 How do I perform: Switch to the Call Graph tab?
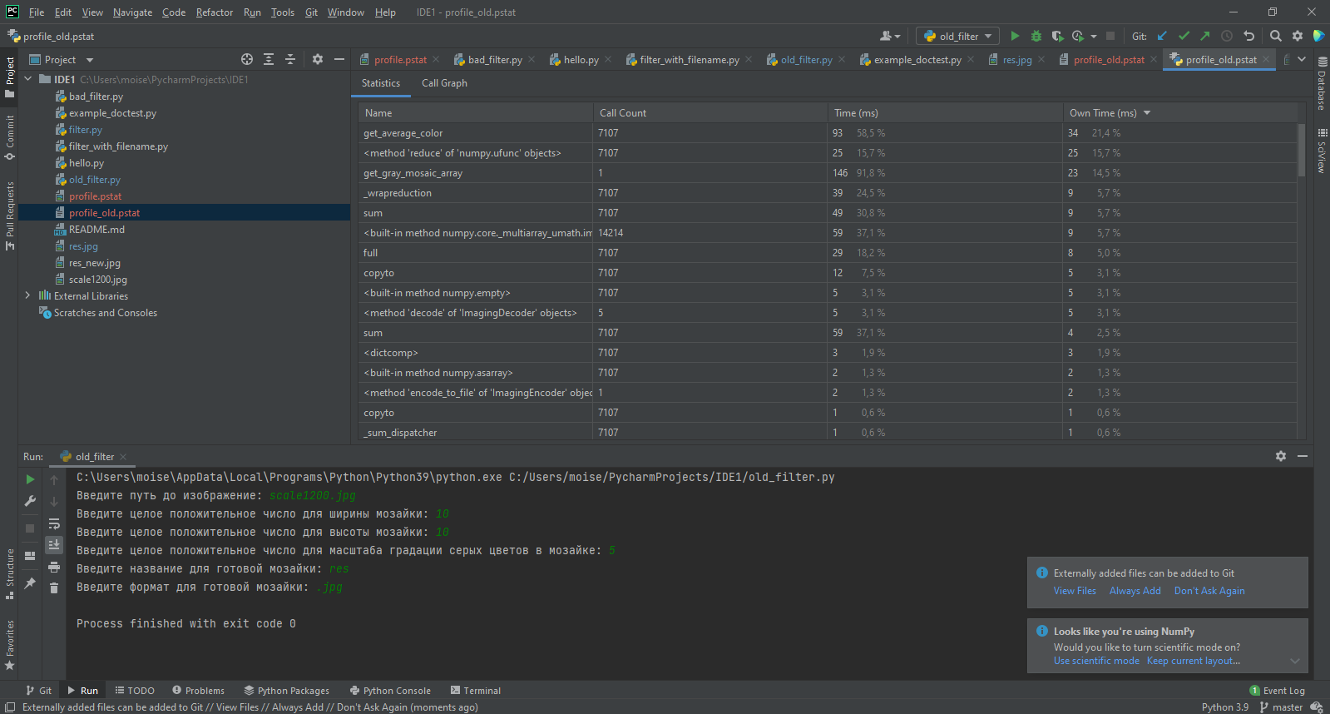coord(444,83)
